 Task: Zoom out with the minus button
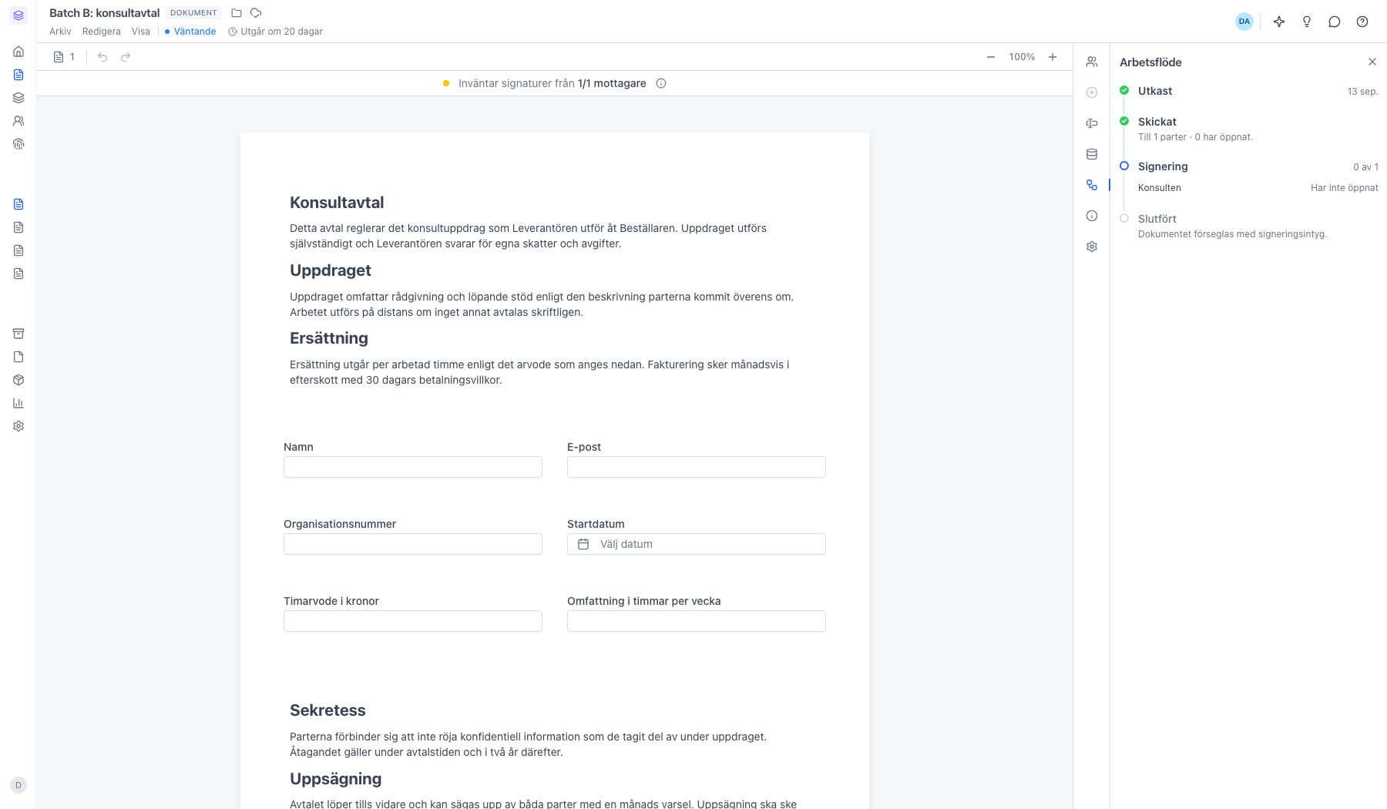991,57
